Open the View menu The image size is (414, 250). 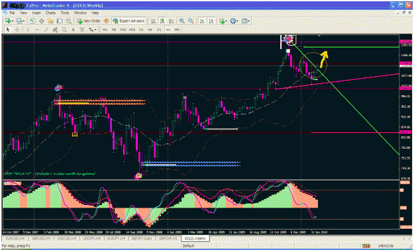pyautogui.click(x=23, y=13)
